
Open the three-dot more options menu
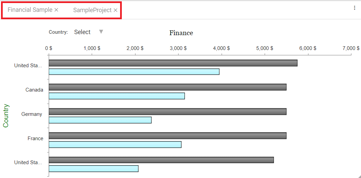coord(354,8)
